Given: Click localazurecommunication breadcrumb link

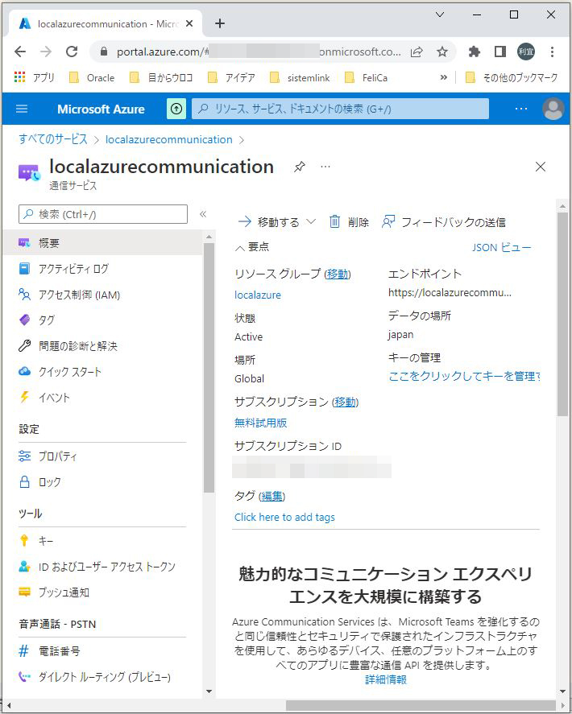Looking at the screenshot, I should pos(168,139).
